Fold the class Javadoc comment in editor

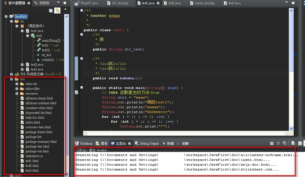[81, 10]
